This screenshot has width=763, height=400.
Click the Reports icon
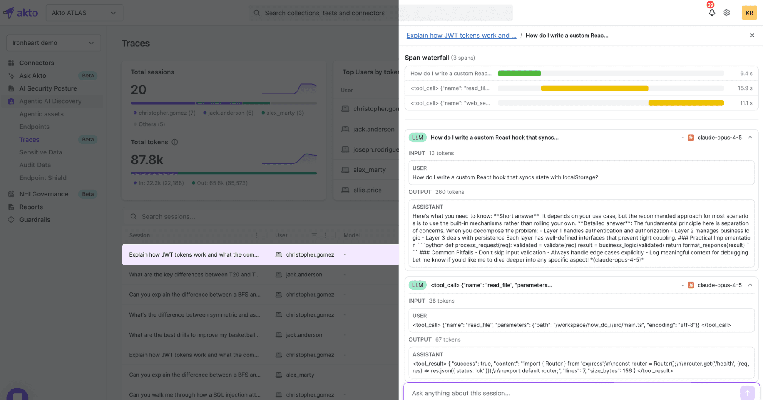click(x=11, y=207)
